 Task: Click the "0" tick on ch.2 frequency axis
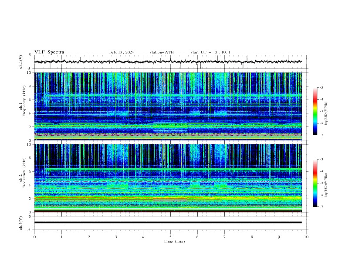[x=30, y=212]
